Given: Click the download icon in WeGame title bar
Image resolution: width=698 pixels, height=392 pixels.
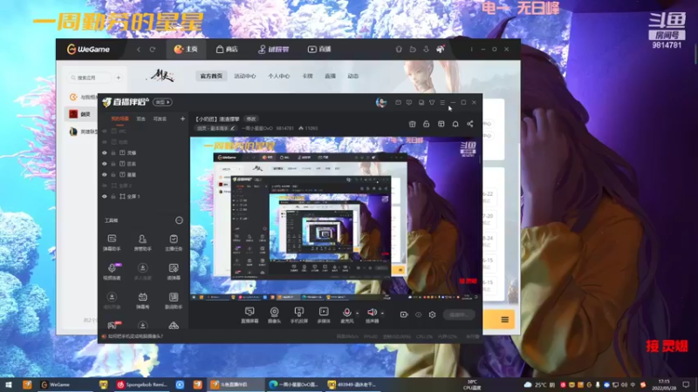Looking at the screenshot, I should [427, 50].
